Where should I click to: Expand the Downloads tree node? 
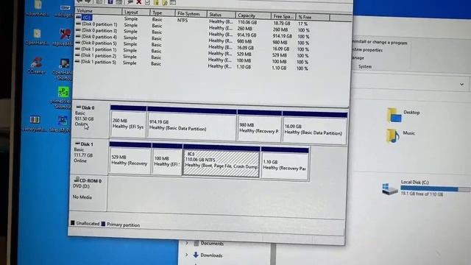(186, 255)
